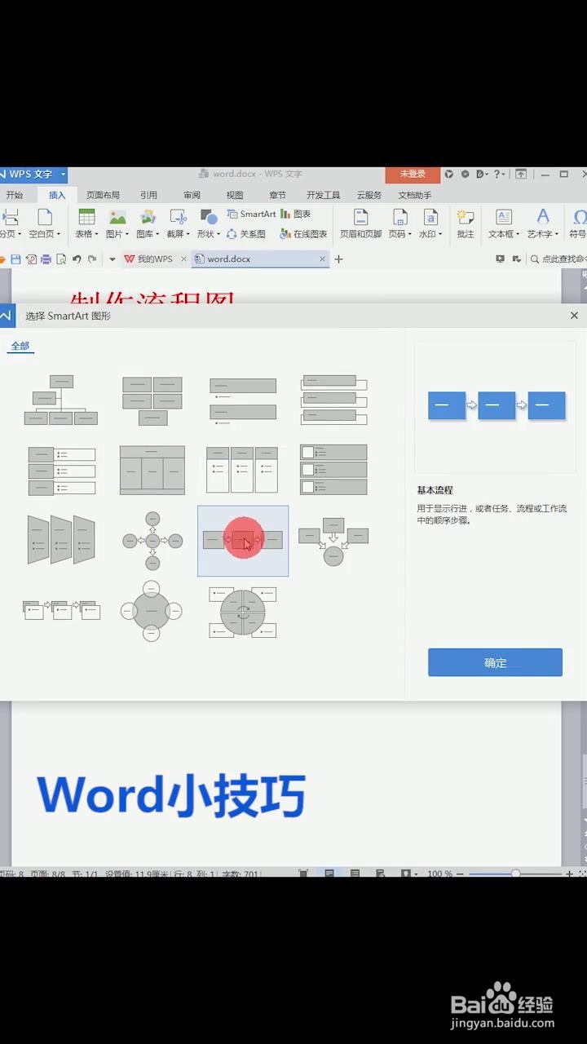The height and width of the screenshot is (1044, 587).
Task: Click the text box (文本框) icon
Action: click(504, 217)
